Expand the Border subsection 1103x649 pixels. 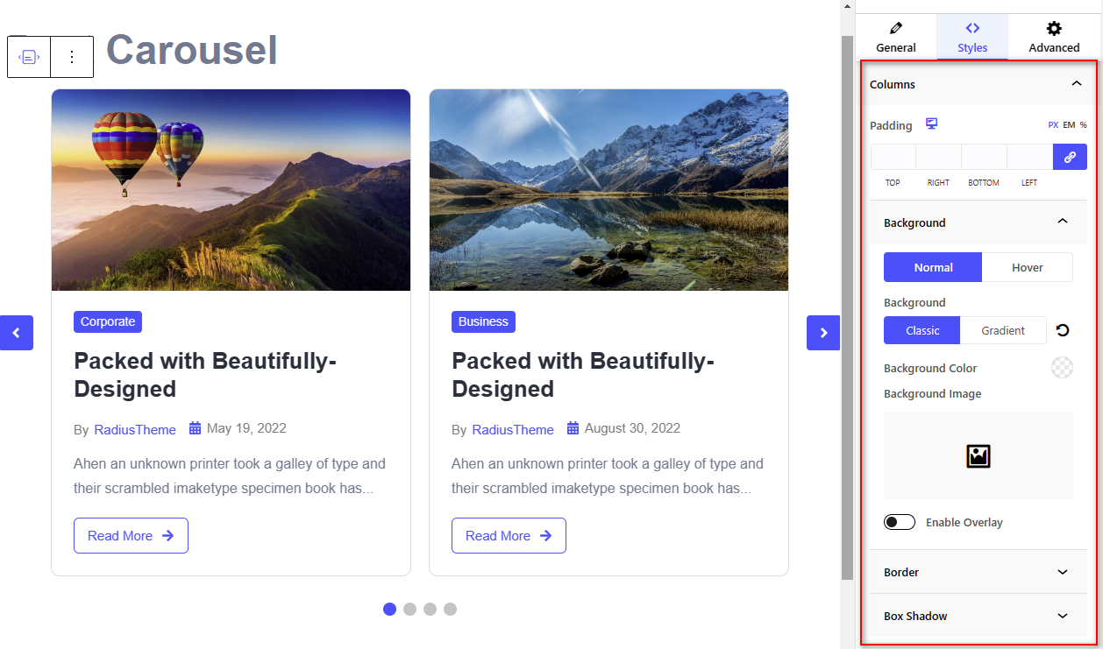(x=978, y=572)
